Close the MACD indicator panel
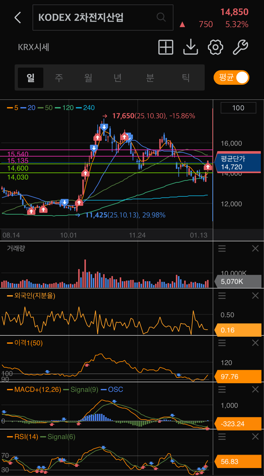This screenshot has width=264, height=476. [x=255, y=390]
